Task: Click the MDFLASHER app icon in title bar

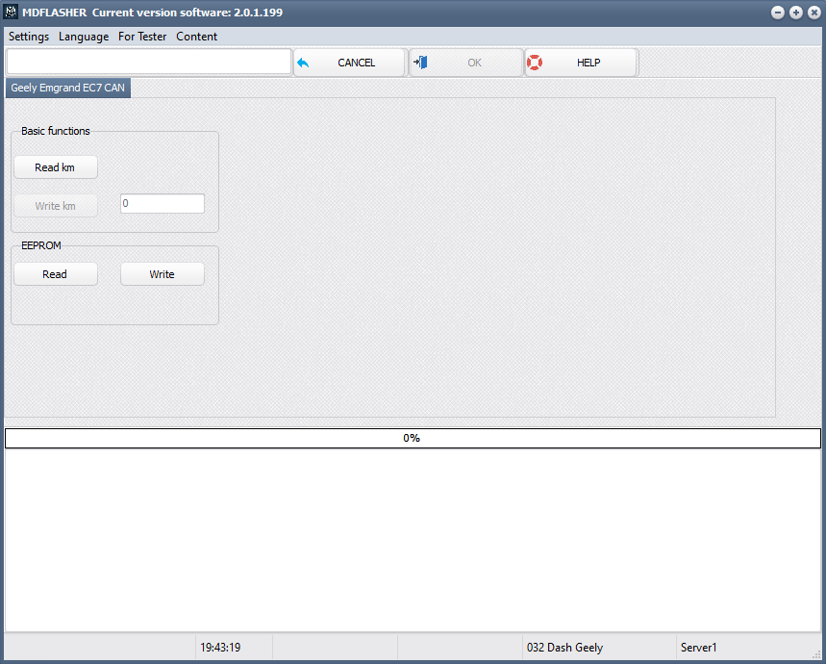Action: tap(12, 12)
